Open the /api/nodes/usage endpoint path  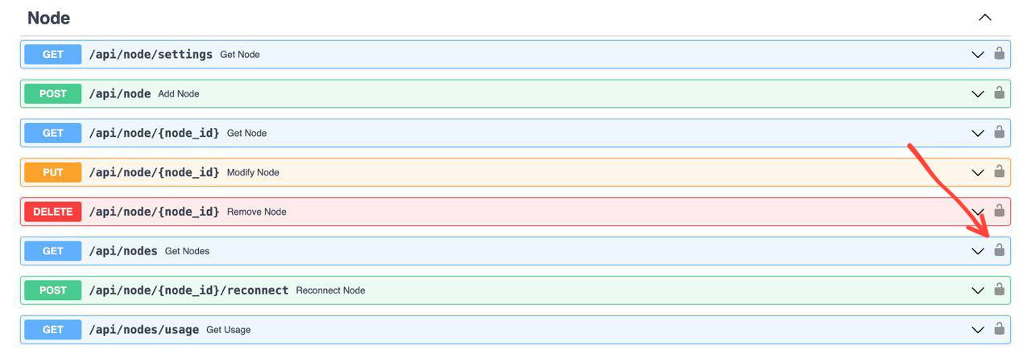point(143,330)
